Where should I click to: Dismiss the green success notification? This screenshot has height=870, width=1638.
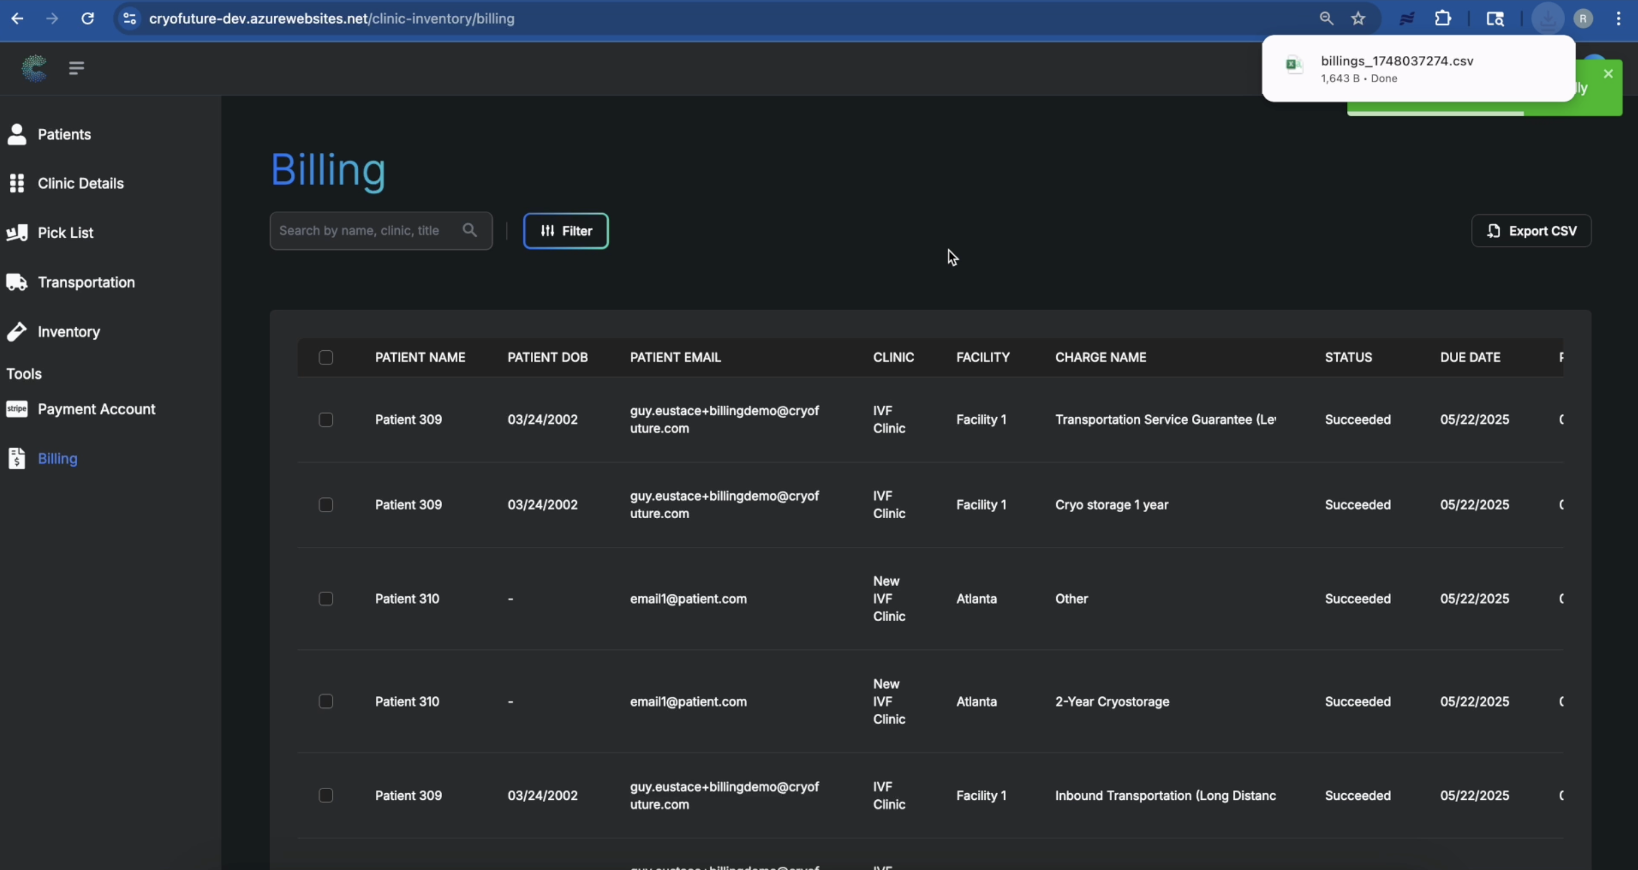click(1608, 74)
